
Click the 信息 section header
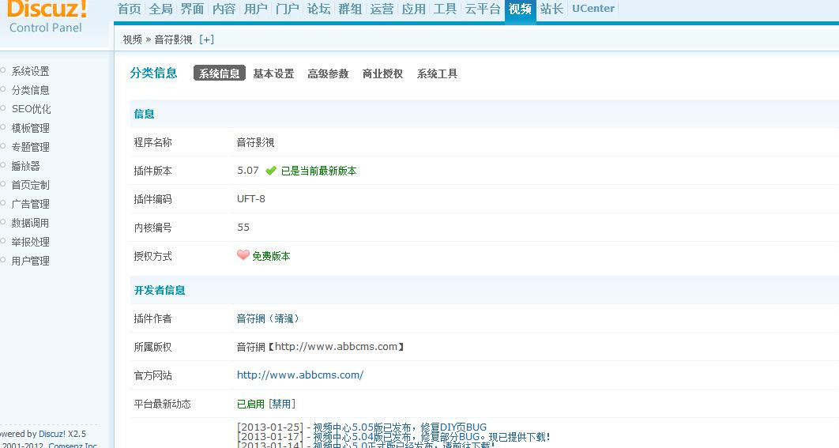click(x=144, y=114)
